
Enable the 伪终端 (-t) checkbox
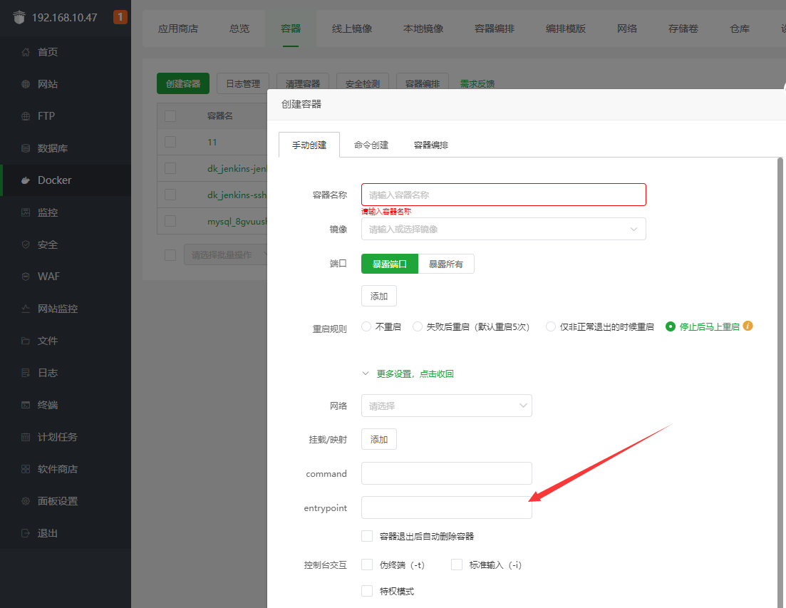coord(367,565)
